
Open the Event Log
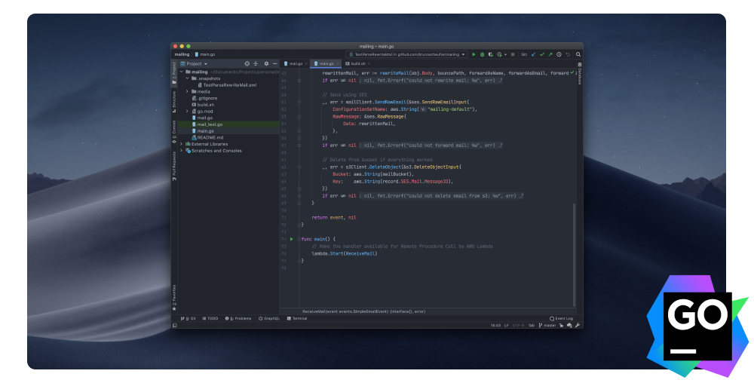[562, 318]
